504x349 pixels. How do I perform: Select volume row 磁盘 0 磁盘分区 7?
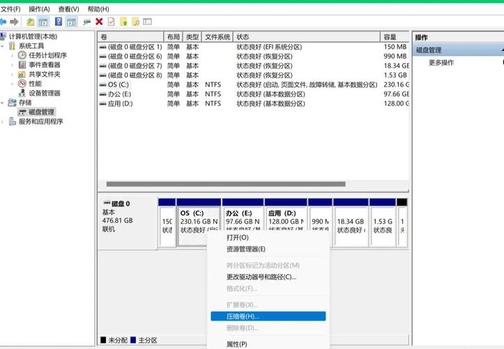tap(254, 66)
